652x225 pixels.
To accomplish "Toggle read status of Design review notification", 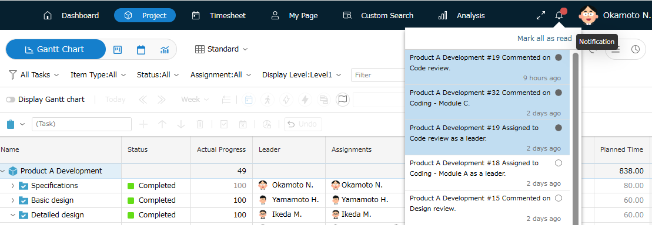I will 559,198.
